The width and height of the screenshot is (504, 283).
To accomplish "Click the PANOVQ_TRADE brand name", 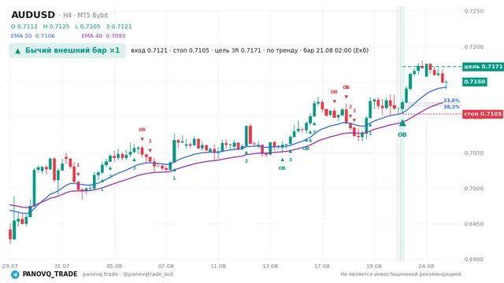I will 50,274.
